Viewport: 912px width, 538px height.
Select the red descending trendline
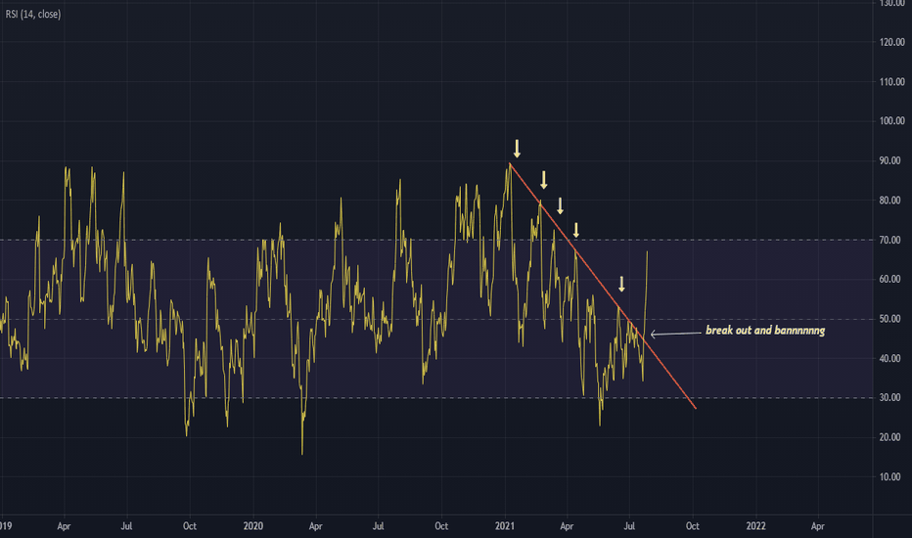[x=602, y=286]
